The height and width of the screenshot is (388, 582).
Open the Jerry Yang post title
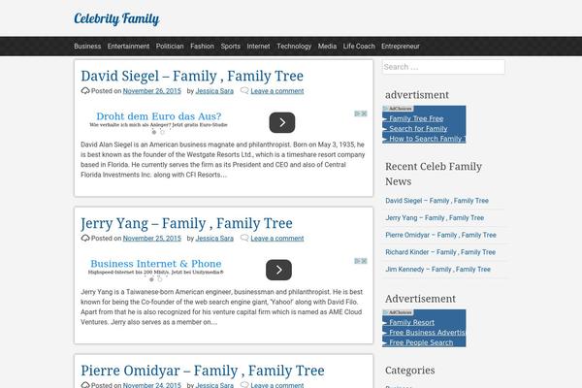186,223
